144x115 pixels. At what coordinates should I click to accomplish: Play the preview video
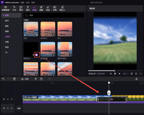tap(115, 74)
